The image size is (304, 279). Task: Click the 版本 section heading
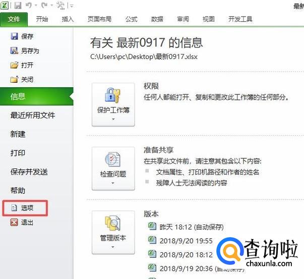(x=151, y=214)
